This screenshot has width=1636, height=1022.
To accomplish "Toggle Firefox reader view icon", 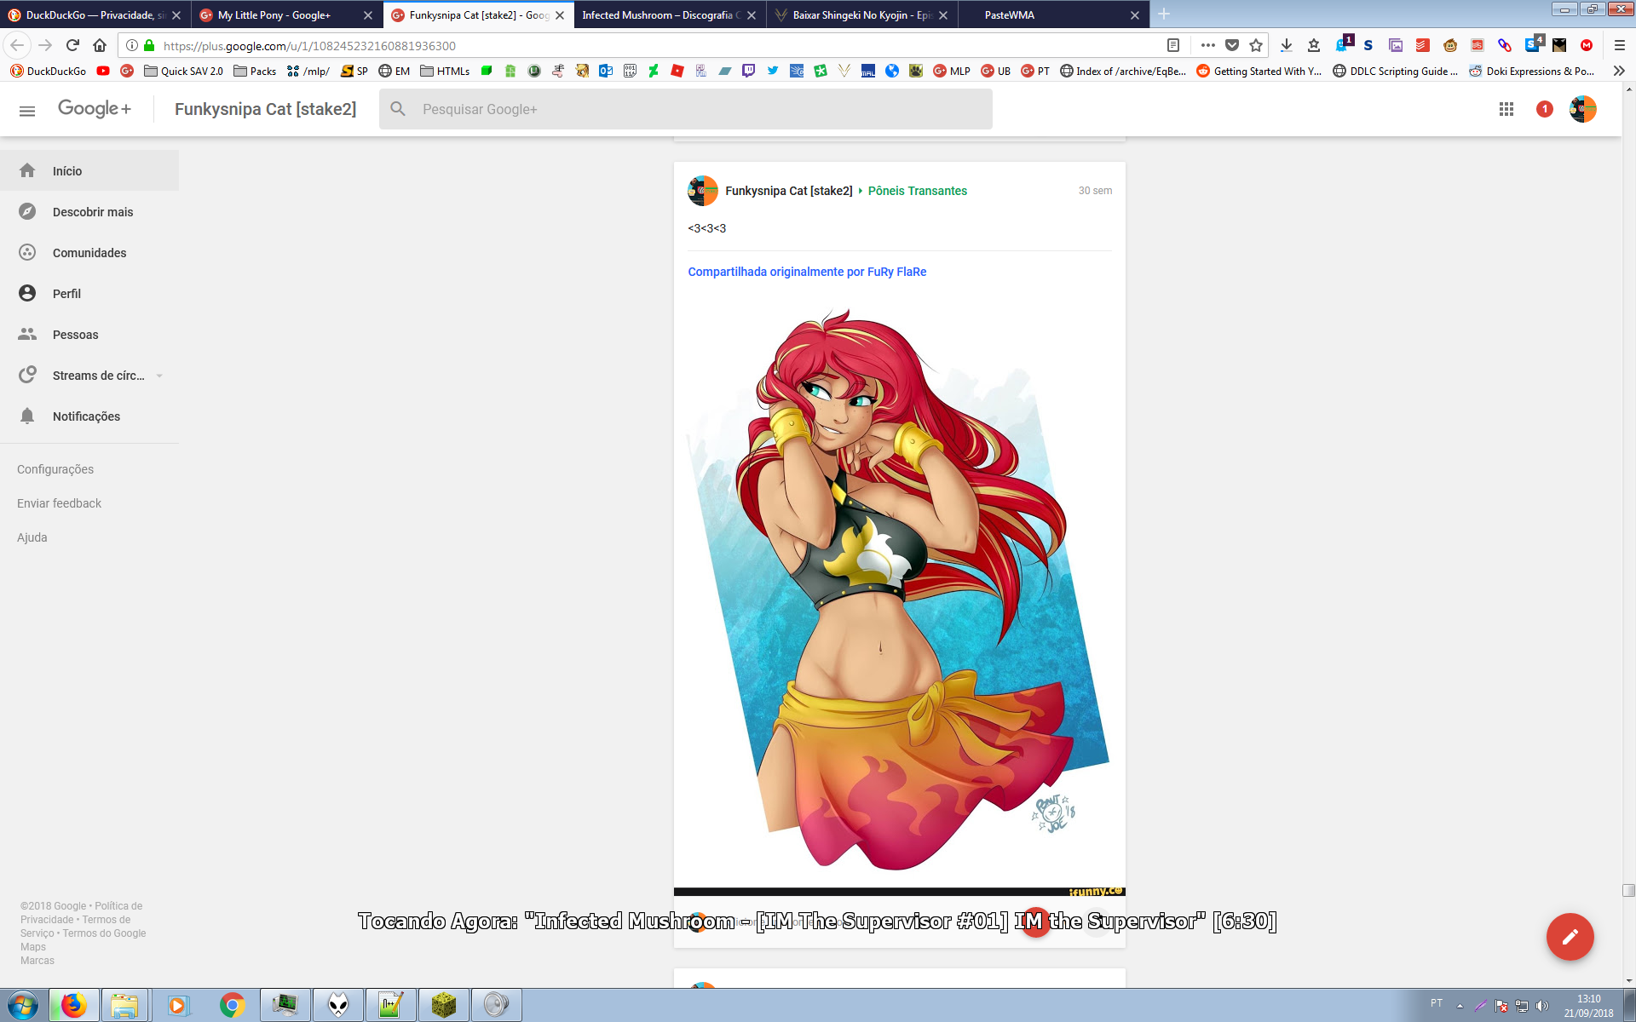I will click(x=1173, y=45).
